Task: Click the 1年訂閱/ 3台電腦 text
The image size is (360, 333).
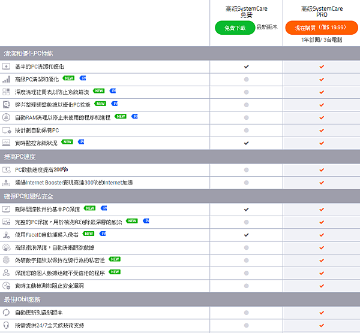Action: pos(322,40)
